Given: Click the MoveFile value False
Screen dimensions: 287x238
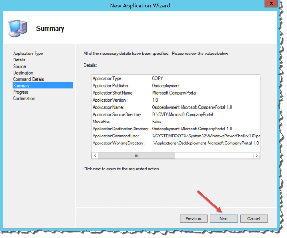Looking at the screenshot, I should [x=157, y=122].
